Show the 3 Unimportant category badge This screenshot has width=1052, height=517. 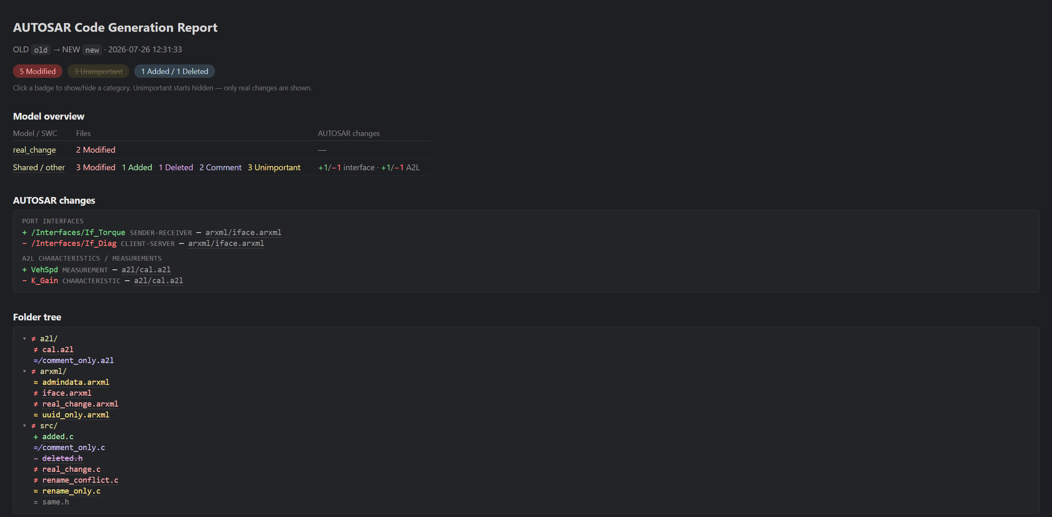(98, 71)
